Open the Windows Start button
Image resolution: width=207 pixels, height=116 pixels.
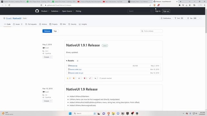(70, 113)
